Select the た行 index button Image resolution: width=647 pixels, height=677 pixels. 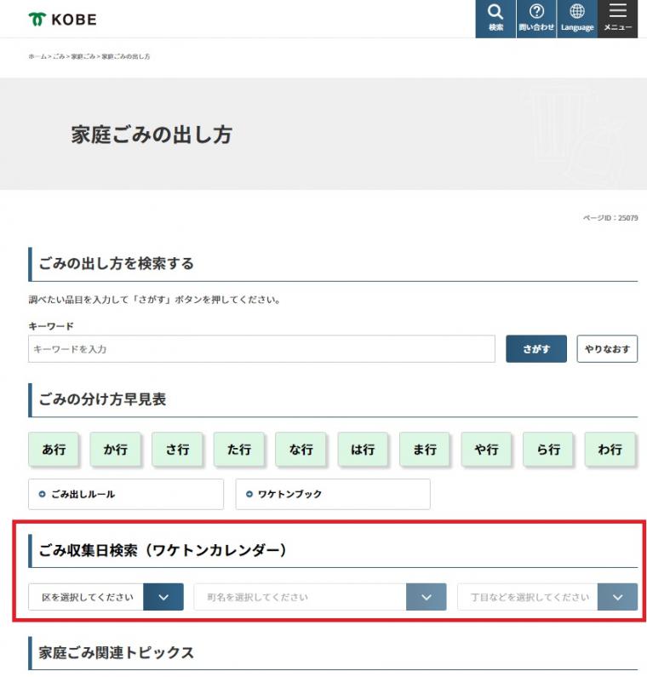[238, 450]
